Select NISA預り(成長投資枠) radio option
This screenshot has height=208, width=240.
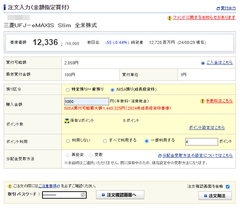(112, 90)
